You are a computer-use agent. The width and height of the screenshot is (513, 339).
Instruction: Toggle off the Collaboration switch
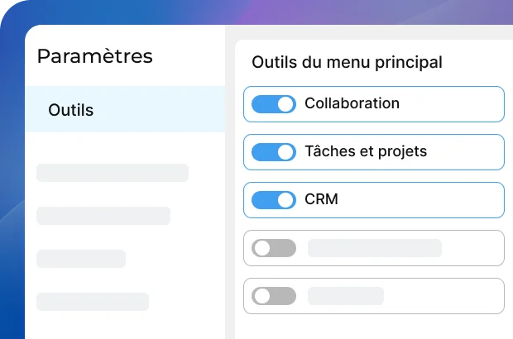(273, 104)
